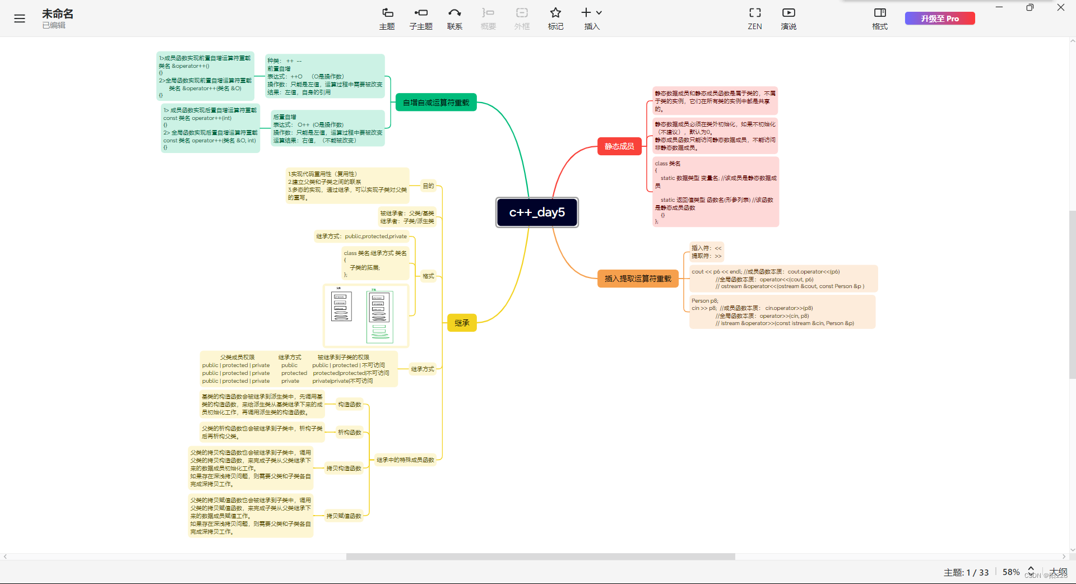Select the 拷贝赋值函数 node
The image size is (1076, 584).
click(344, 516)
